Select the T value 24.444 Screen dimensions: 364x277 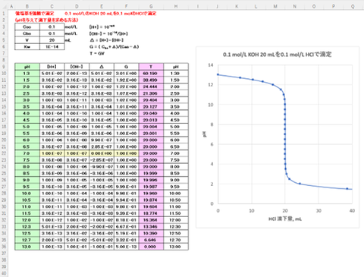tap(151, 87)
